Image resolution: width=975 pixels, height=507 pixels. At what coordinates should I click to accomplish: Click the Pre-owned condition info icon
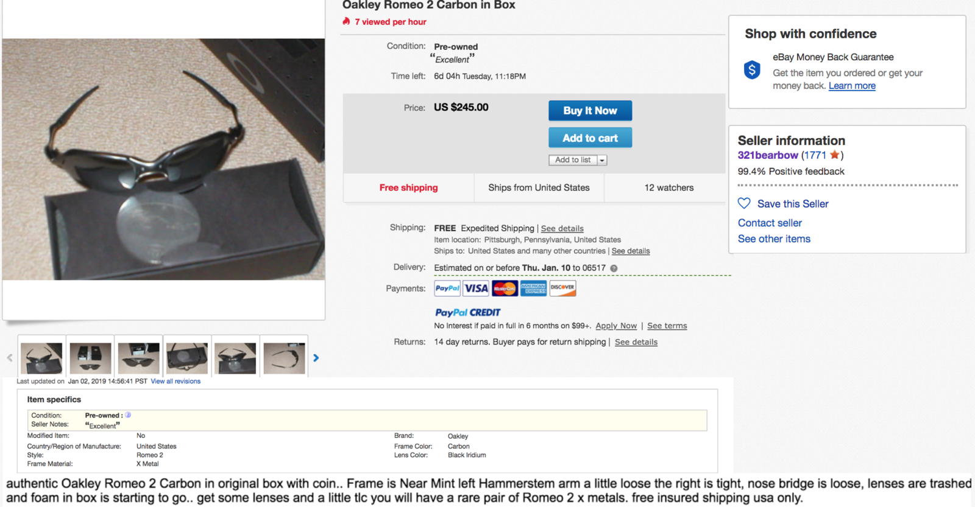pyautogui.click(x=128, y=415)
